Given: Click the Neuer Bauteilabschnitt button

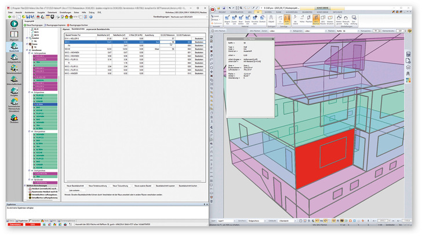Looking at the screenshot, I should coord(75,185).
